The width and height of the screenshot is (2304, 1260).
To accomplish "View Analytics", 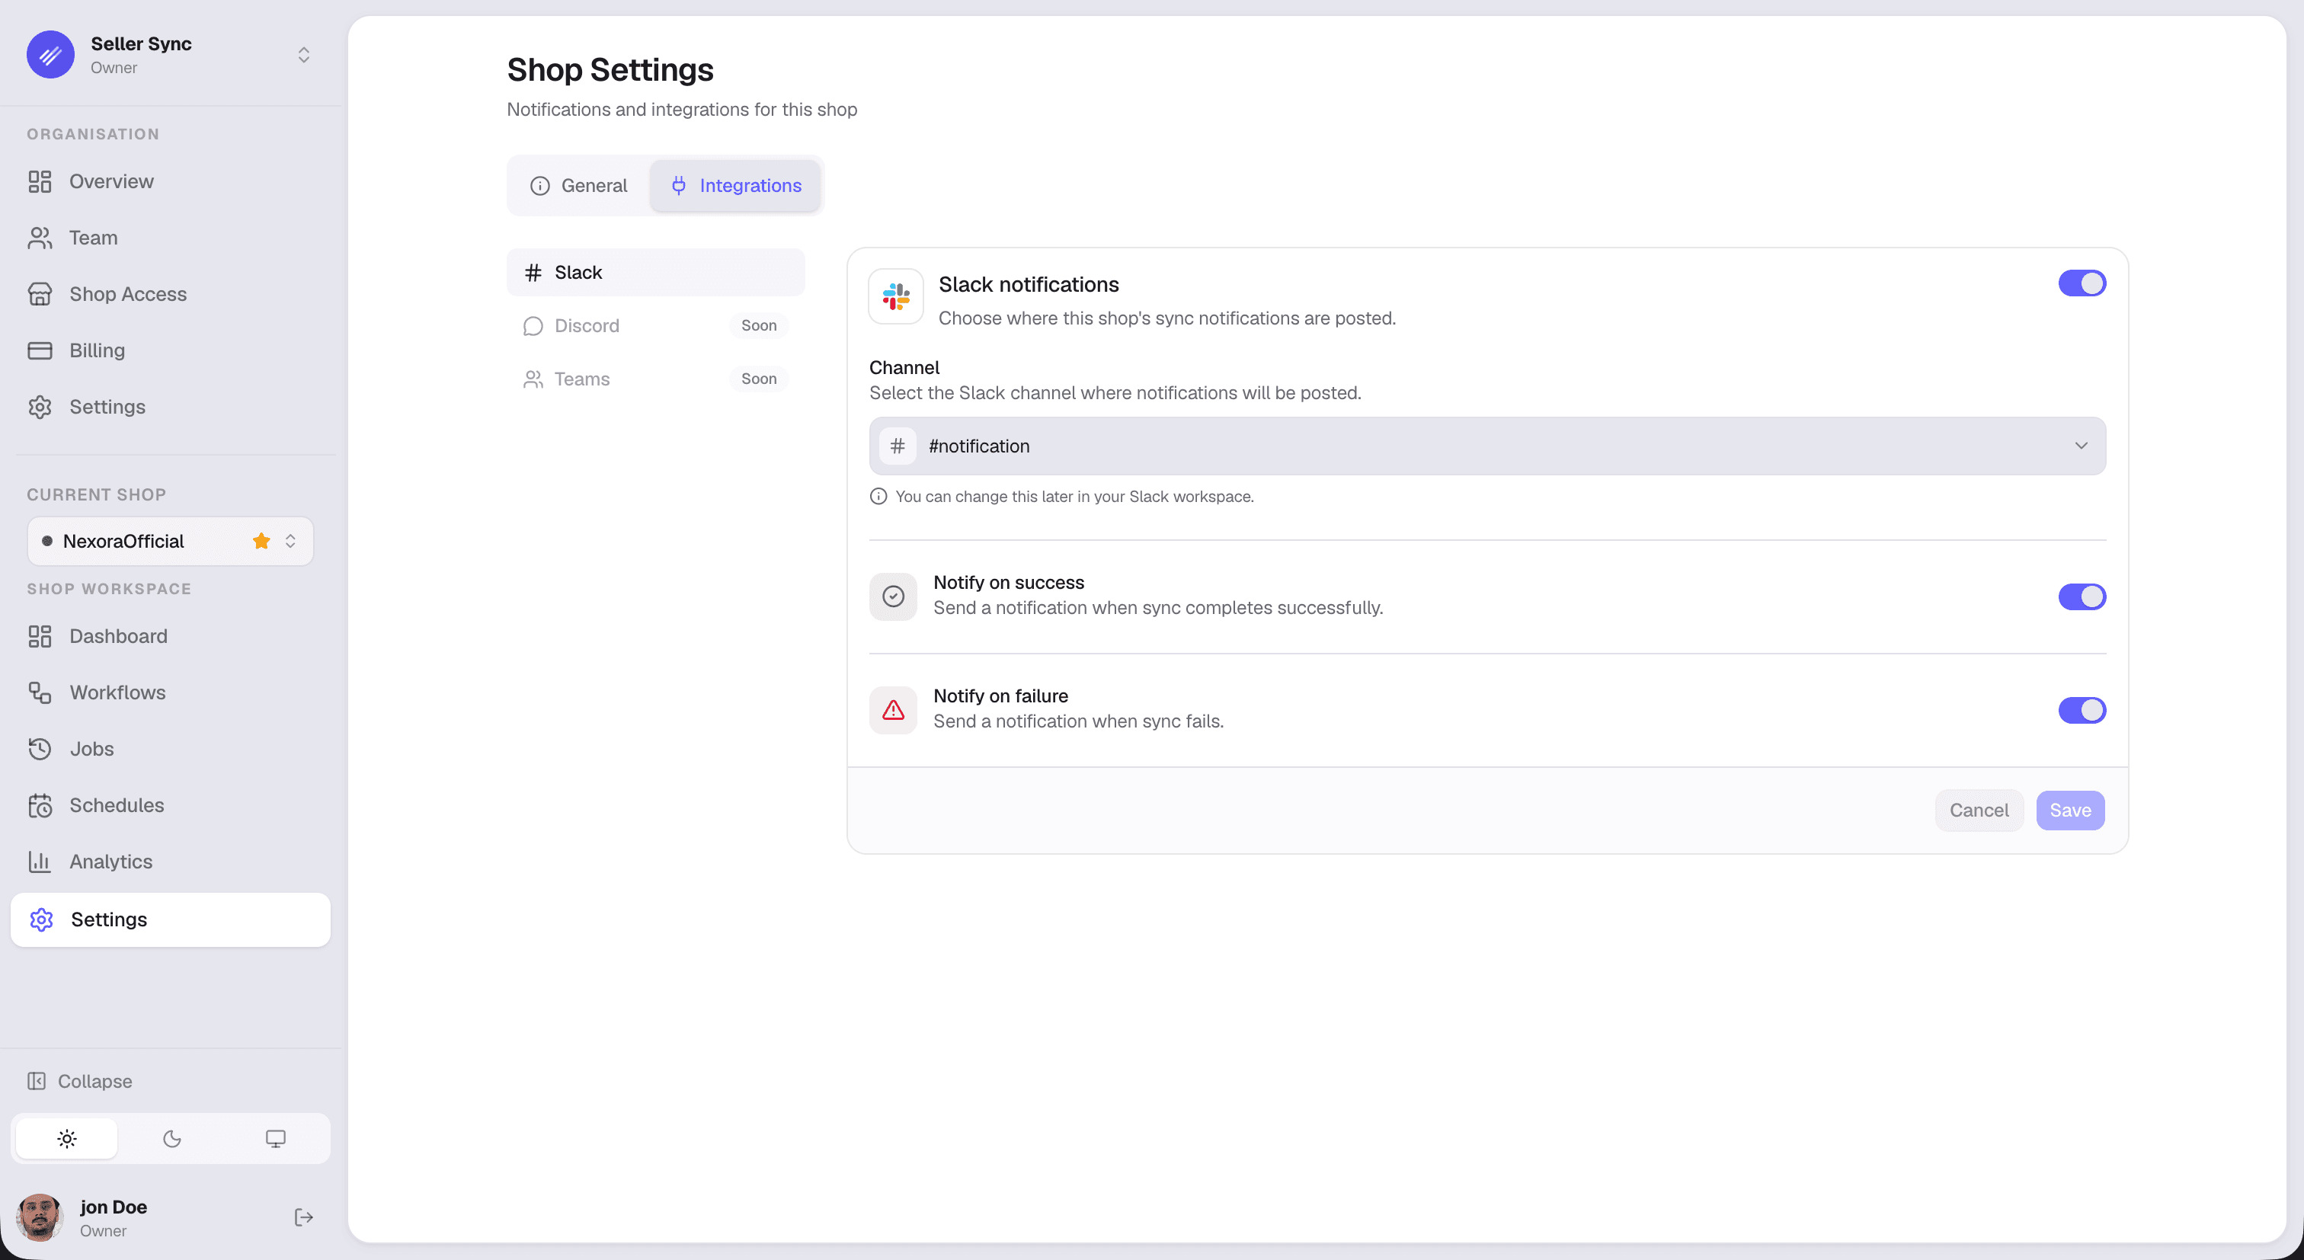I will pos(170,862).
